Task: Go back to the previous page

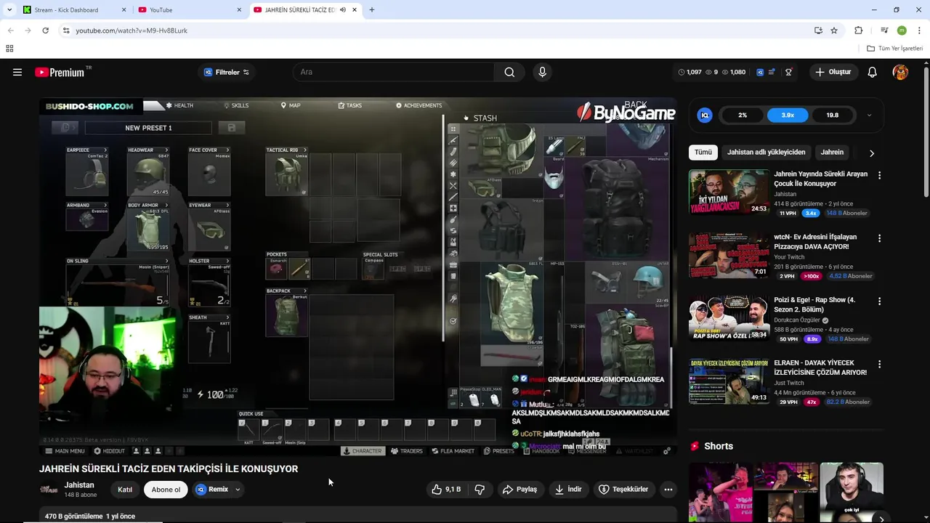Action: click(10, 31)
